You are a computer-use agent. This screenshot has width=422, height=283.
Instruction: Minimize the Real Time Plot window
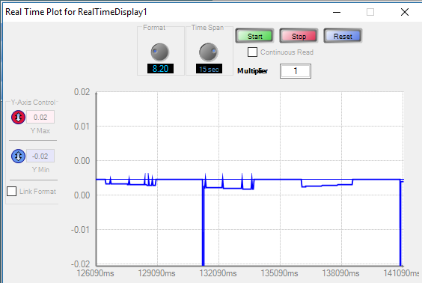(337, 12)
